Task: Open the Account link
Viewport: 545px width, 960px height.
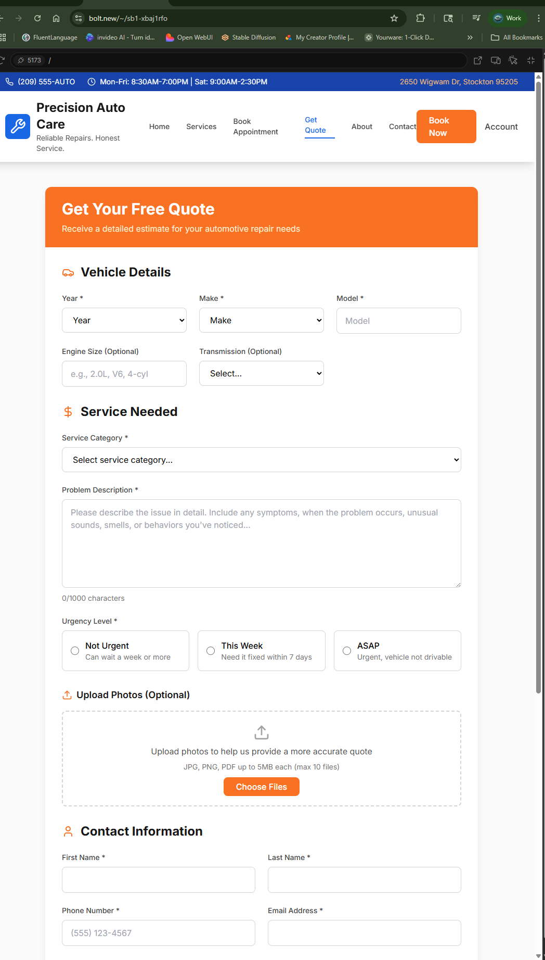Action: [x=501, y=127]
